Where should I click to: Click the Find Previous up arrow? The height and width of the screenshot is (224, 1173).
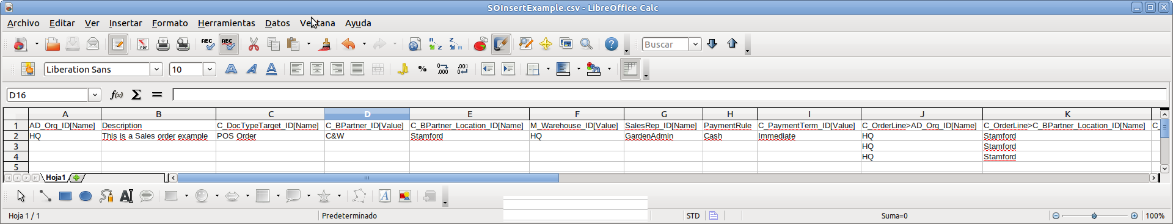point(732,44)
